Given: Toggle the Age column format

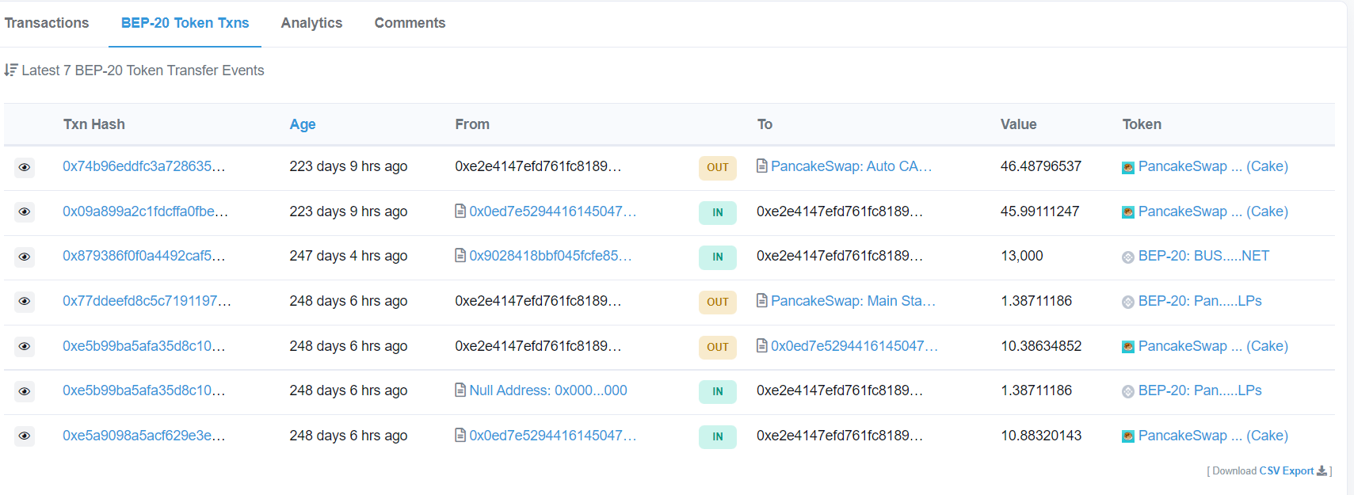Looking at the screenshot, I should (x=303, y=124).
